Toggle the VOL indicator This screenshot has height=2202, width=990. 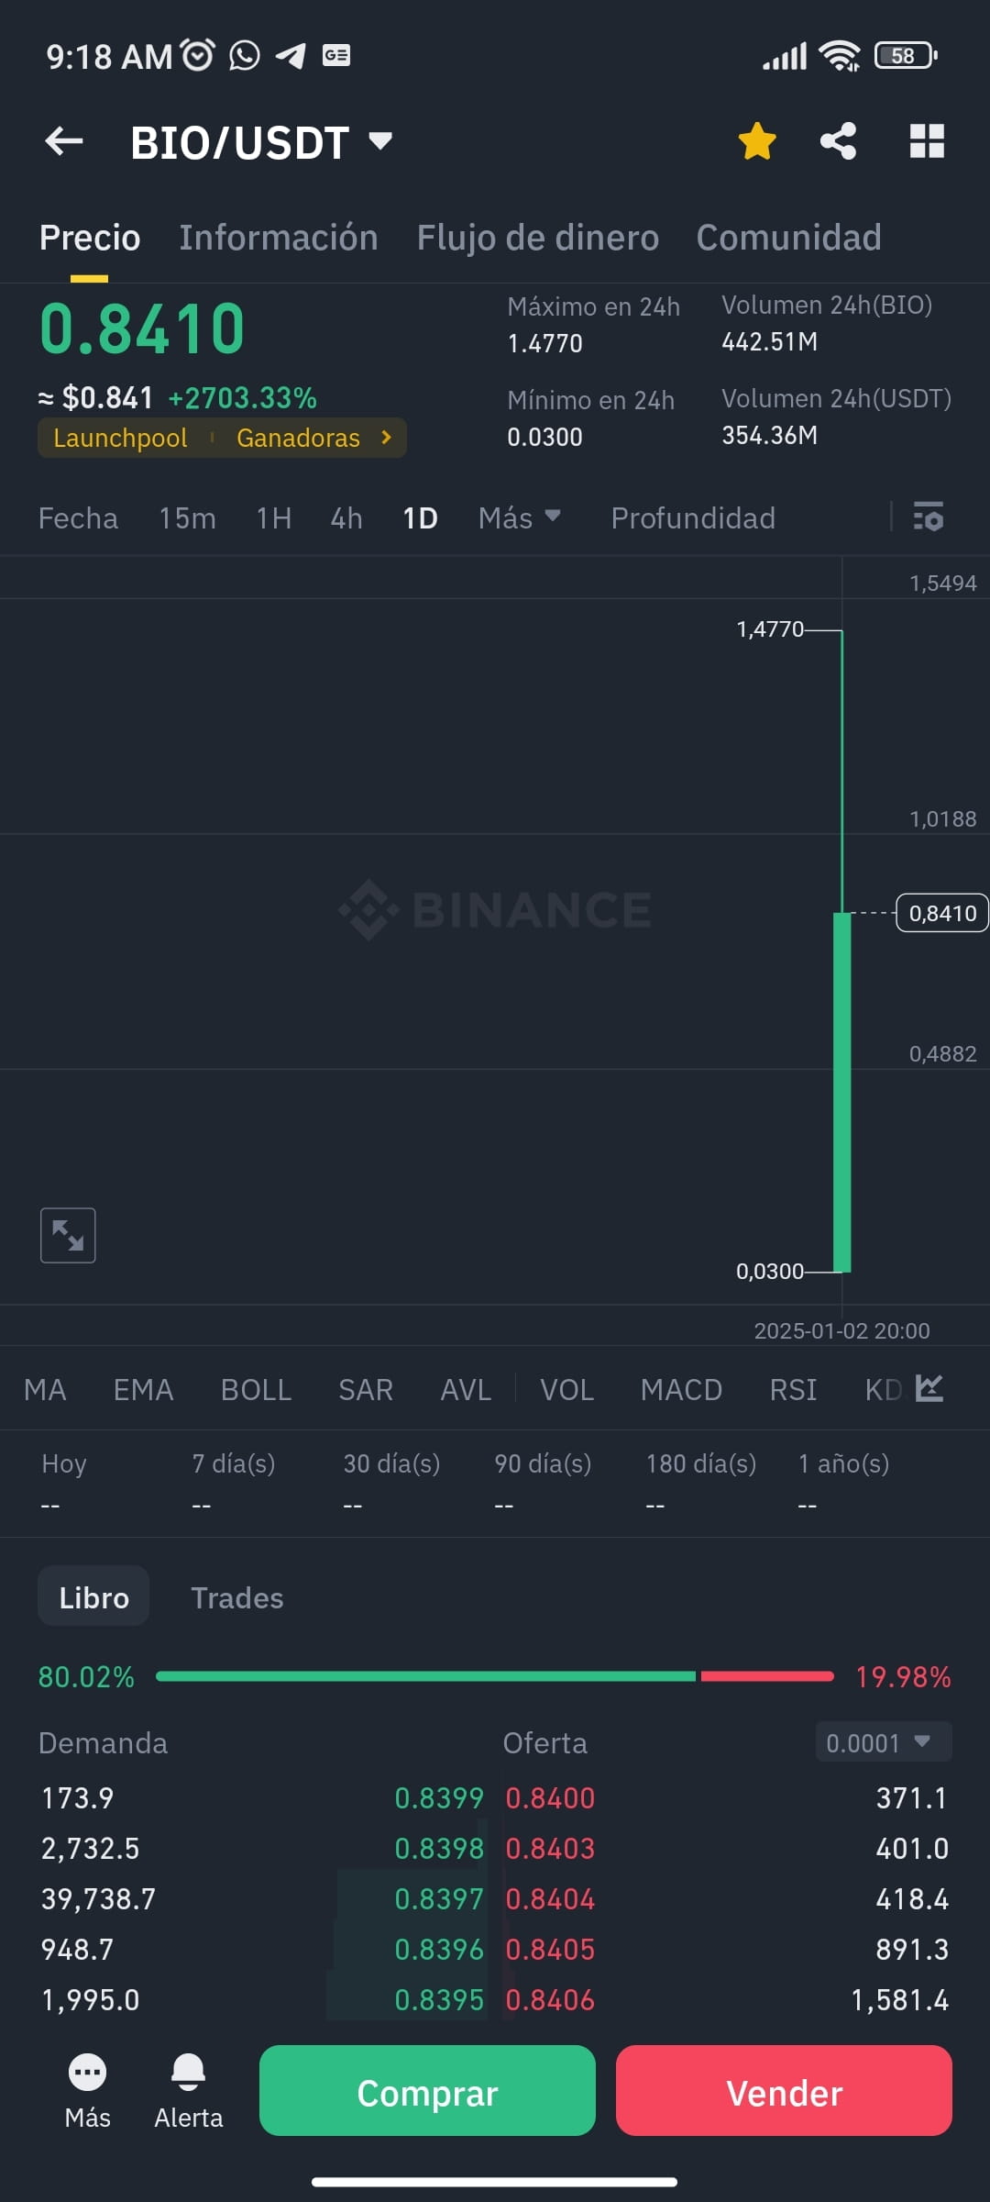point(566,1389)
